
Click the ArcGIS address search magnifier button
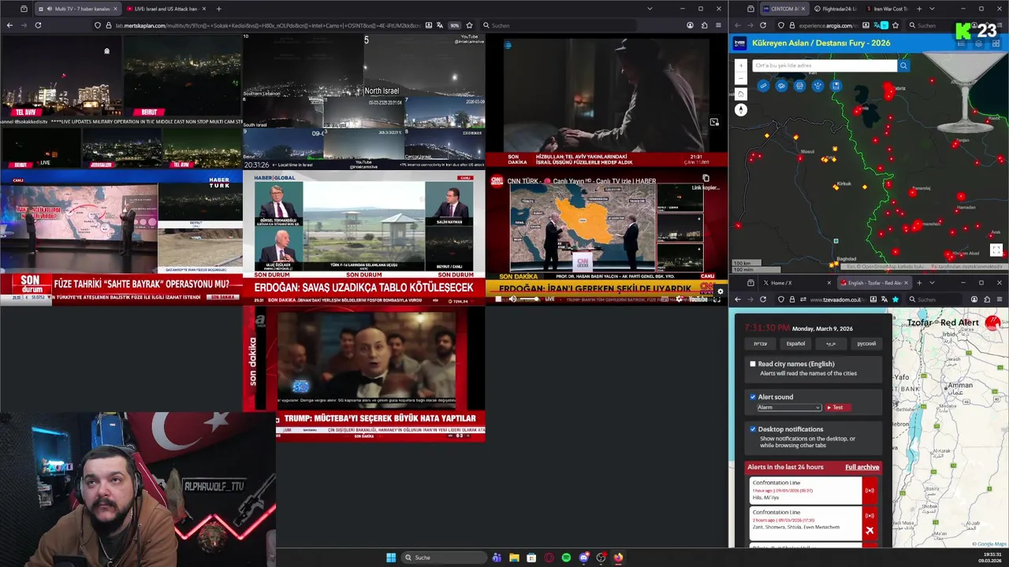tap(904, 65)
